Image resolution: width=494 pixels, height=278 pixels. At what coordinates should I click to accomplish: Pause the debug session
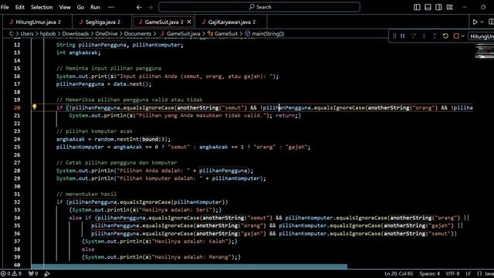click(x=403, y=36)
